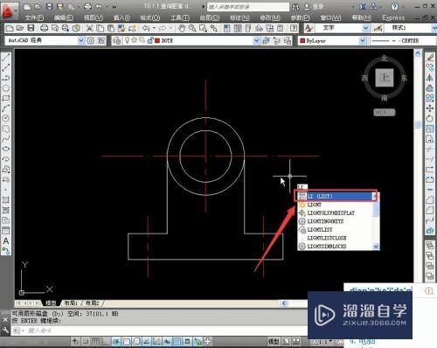The width and height of the screenshot is (437, 348).
Task: Toggle the layer on/off lightbulb icon
Action: pos(127,40)
